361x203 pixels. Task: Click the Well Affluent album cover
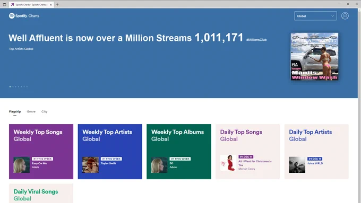click(x=314, y=56)
